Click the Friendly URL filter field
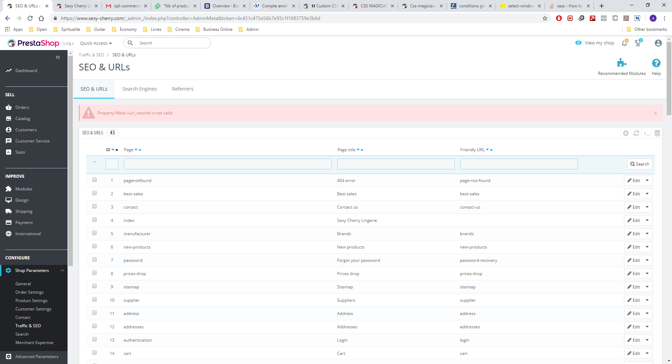This screenshot has height=364, width=672. [519, 164]
